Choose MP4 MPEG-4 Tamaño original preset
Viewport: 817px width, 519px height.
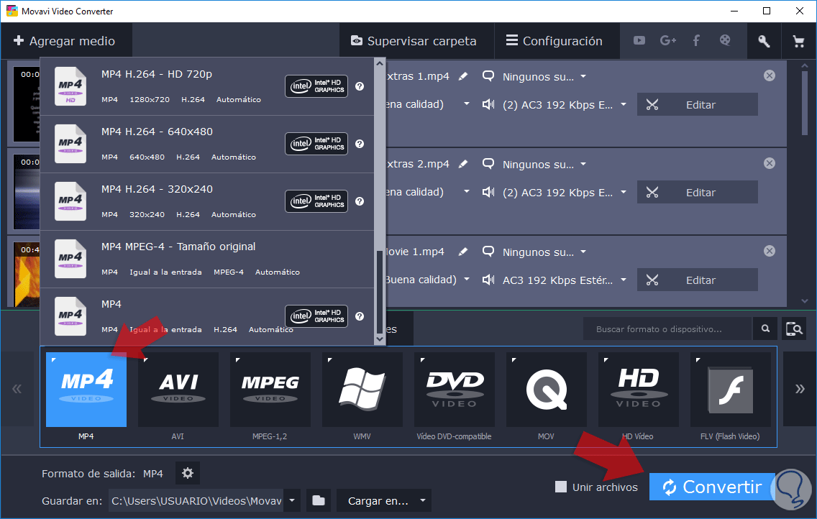point(207,259)
